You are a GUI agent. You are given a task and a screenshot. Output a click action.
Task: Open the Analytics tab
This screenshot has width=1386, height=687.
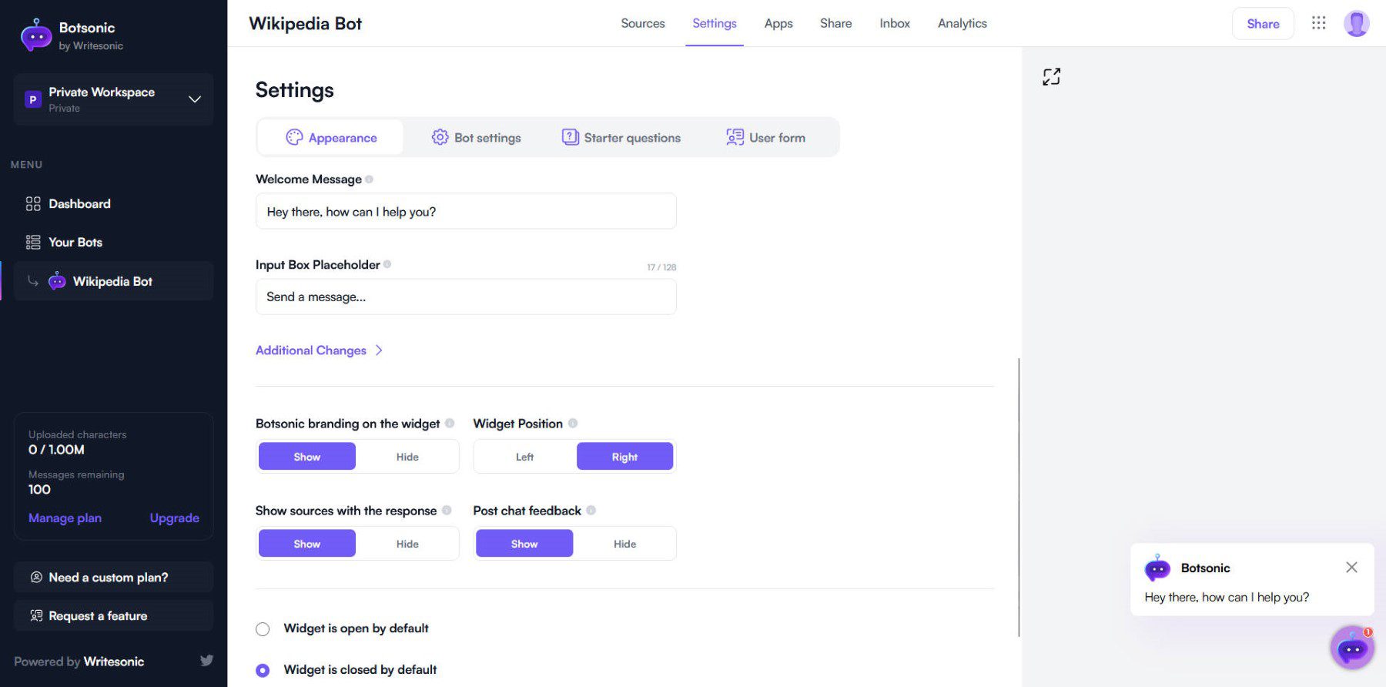[x=962, y=23]
